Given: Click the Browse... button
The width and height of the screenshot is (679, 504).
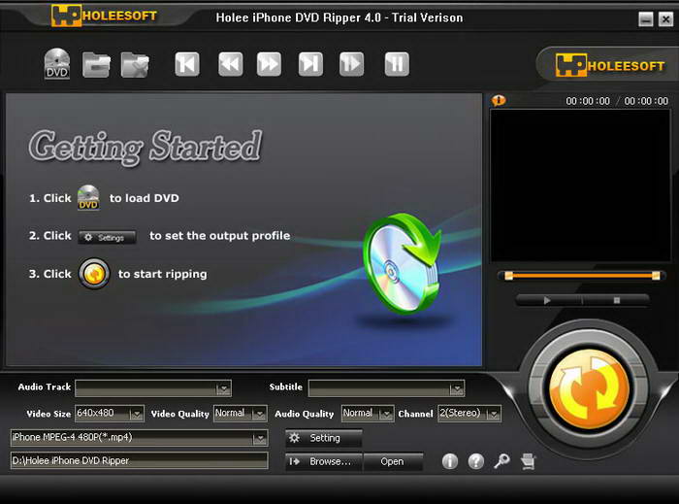Looking at the screenshot, I should click(324, 461).
